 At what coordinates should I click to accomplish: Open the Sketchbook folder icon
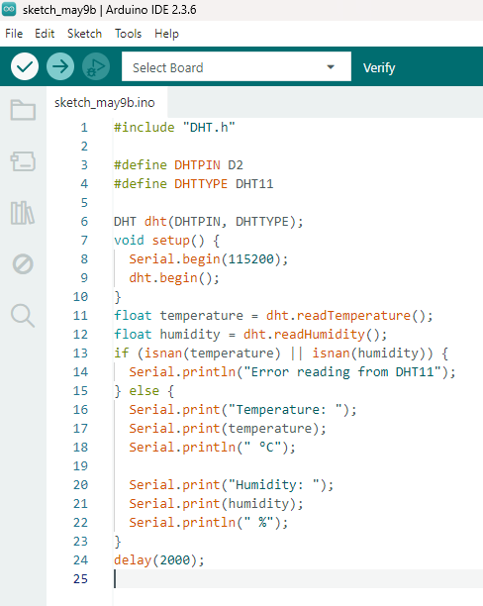click(x=23, y=110)
